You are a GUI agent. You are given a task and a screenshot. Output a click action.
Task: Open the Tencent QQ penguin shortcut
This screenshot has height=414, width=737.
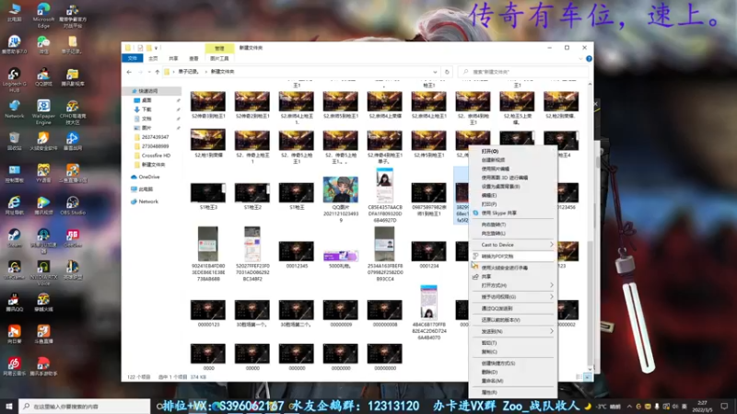[14, 302]
